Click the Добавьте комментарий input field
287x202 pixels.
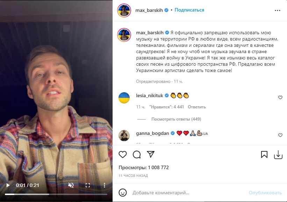click(x=188, y=193)
